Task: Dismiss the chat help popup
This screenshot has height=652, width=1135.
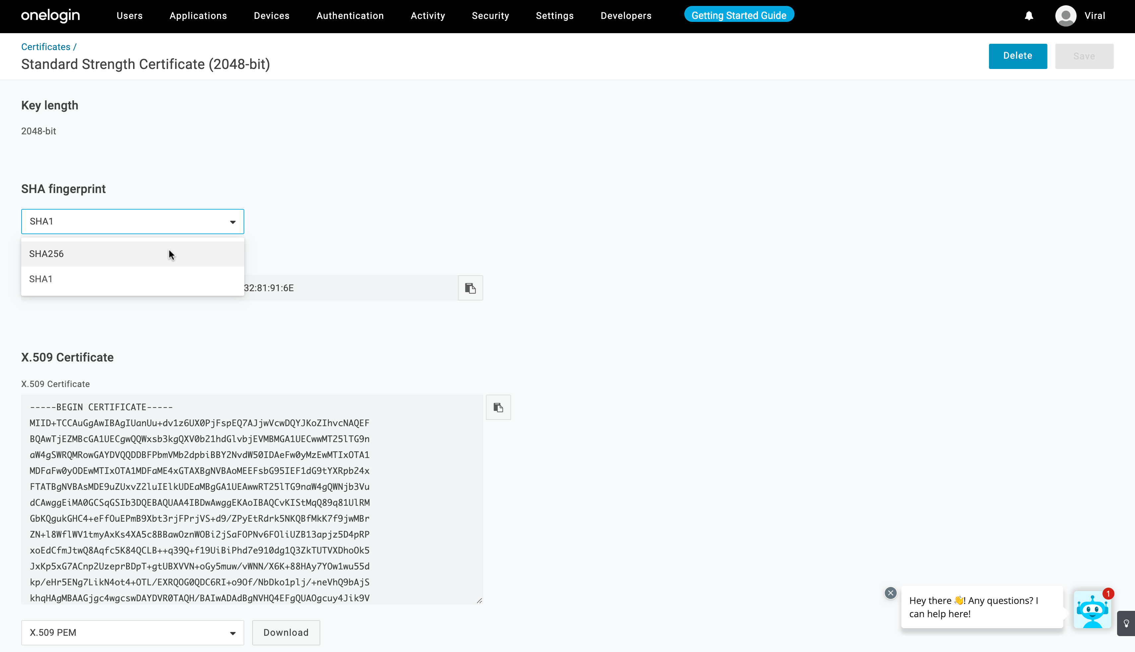Action: tap(890, 593)
